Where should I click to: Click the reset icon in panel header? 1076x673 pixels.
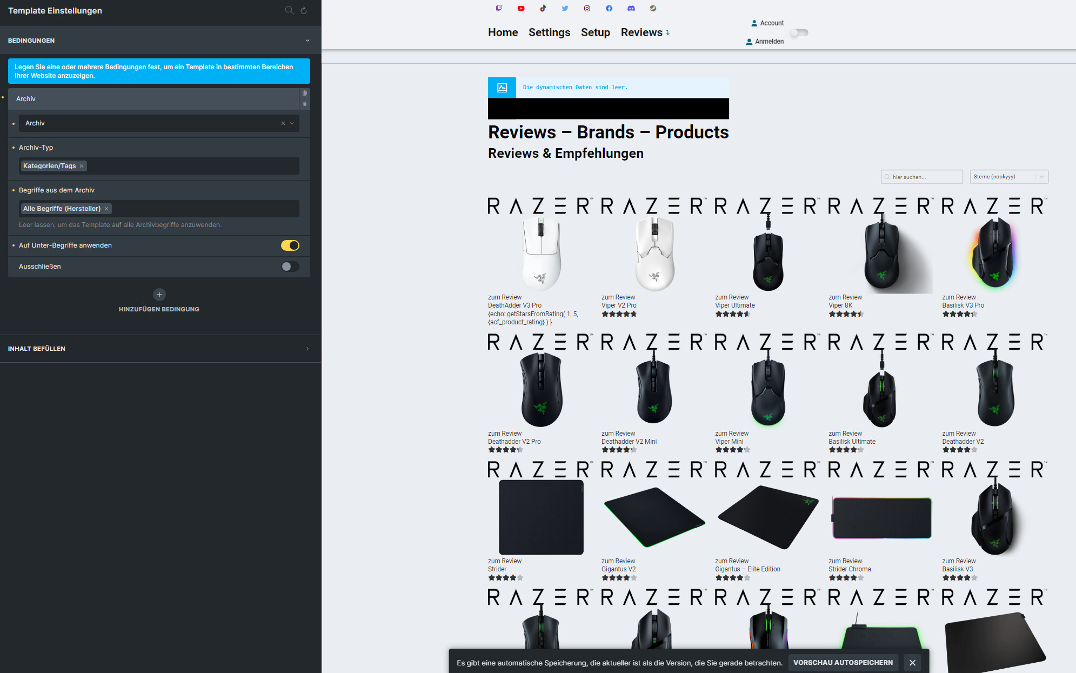[304, 10]
